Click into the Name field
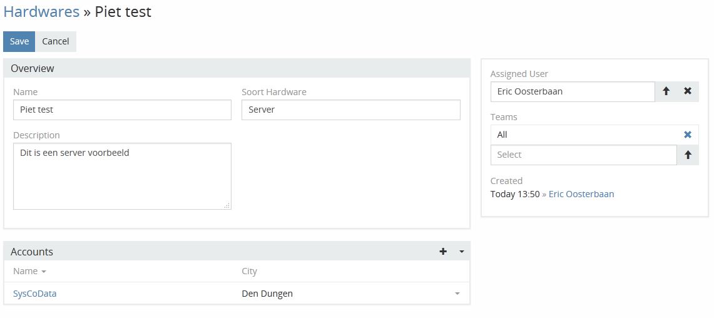Screen dimensions: 714x318 (x=122, y=110)
